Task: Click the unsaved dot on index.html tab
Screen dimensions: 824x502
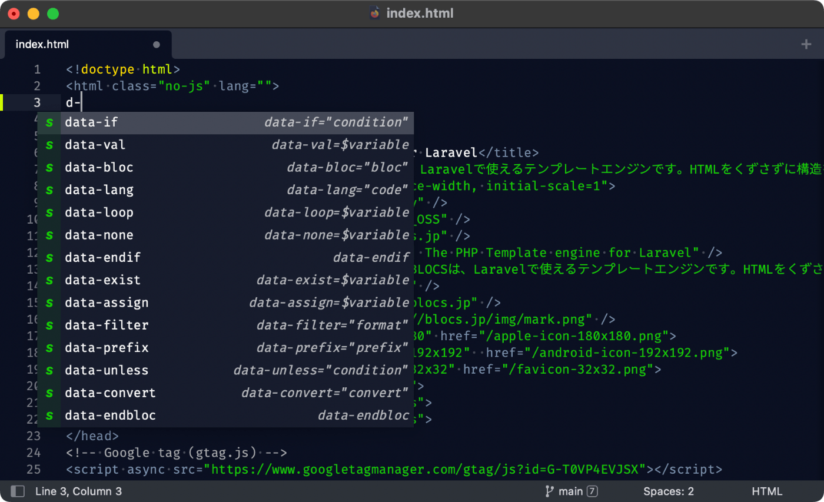Action: click(x=157, y=45)
